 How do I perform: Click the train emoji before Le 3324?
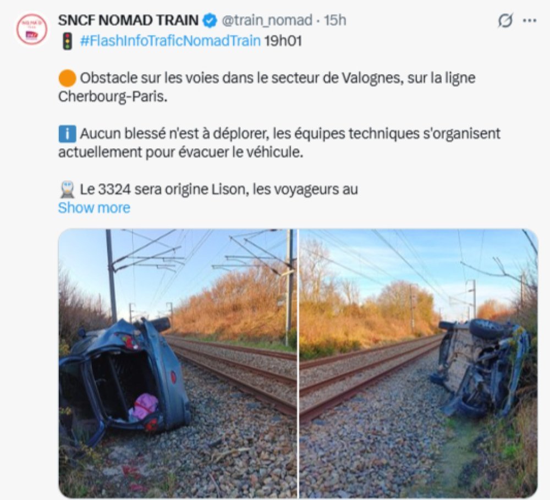(67, 190)
